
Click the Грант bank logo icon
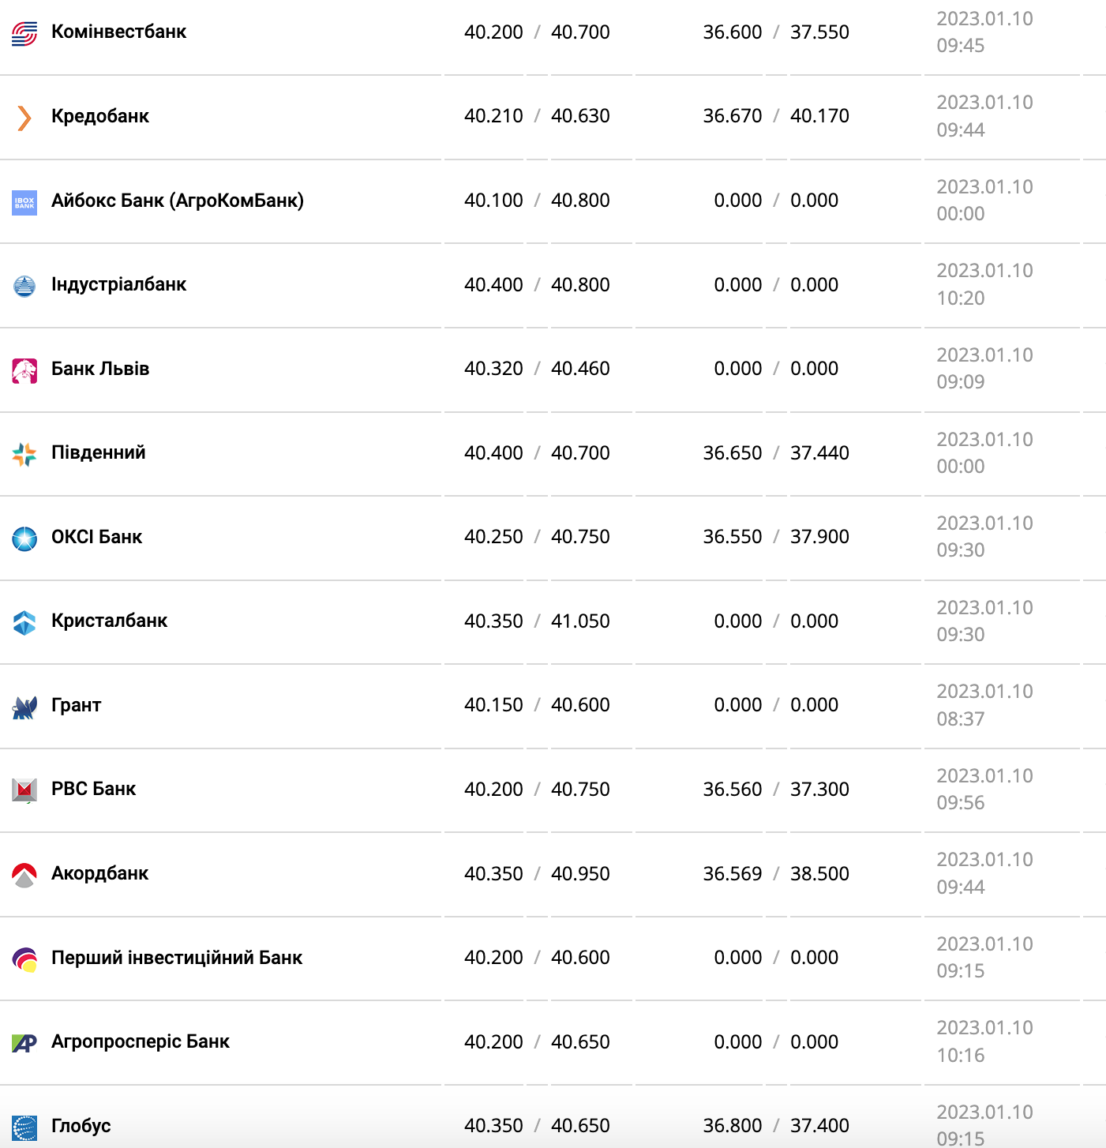point(24,707)
